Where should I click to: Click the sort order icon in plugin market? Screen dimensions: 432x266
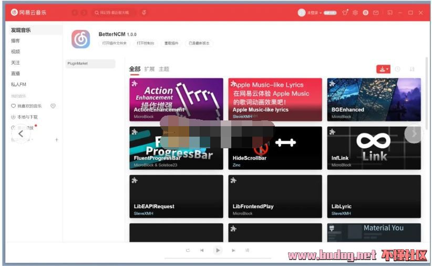(x=412, y=69)
